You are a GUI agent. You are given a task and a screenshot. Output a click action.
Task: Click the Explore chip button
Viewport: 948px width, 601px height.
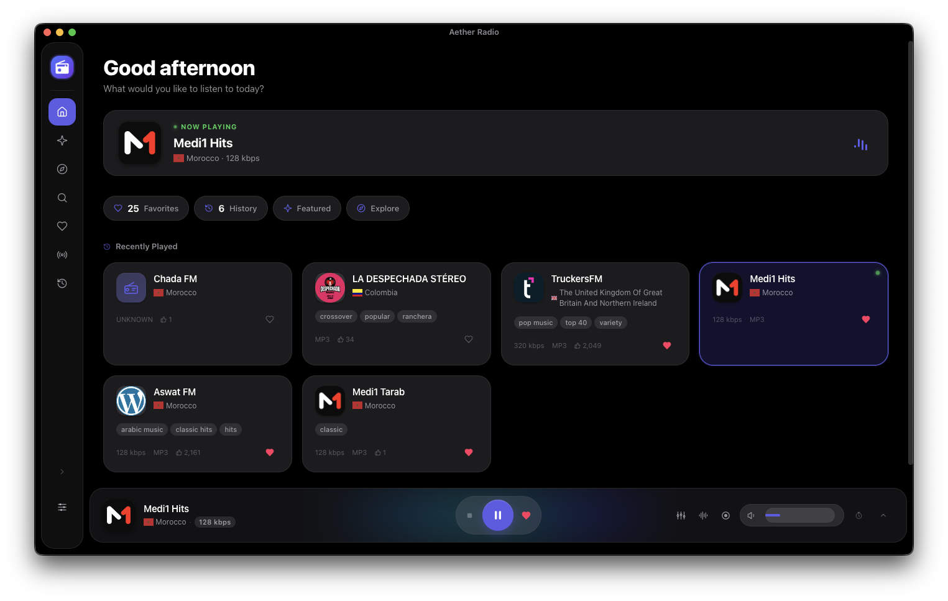pyautogui.click(x=378, y=208)
